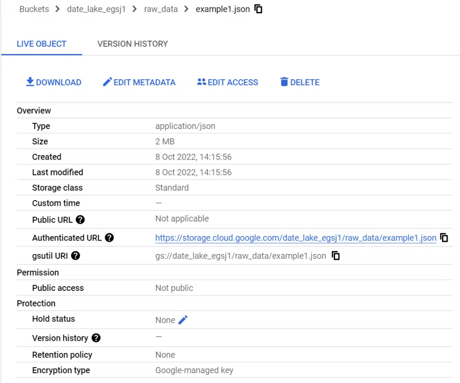Copy the gsutil URI to clipboard
The image size is (460, 383).
click(x=336, y=256)
